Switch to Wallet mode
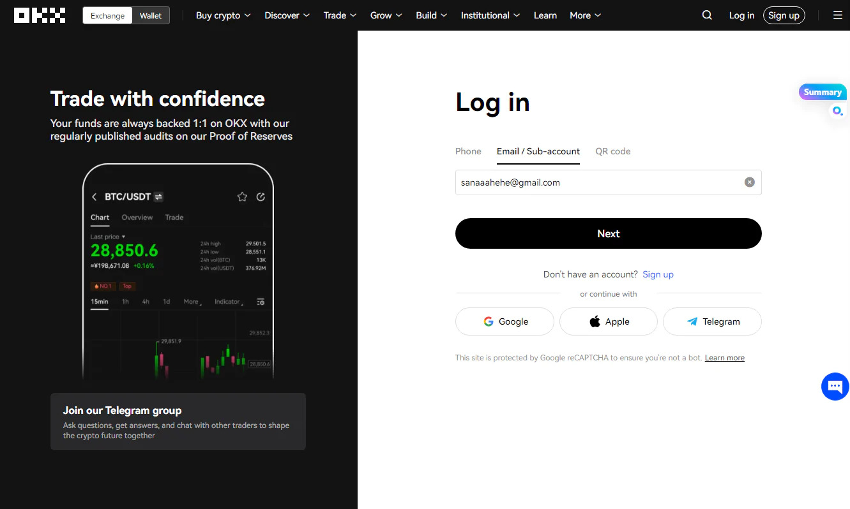 (151, 15)
